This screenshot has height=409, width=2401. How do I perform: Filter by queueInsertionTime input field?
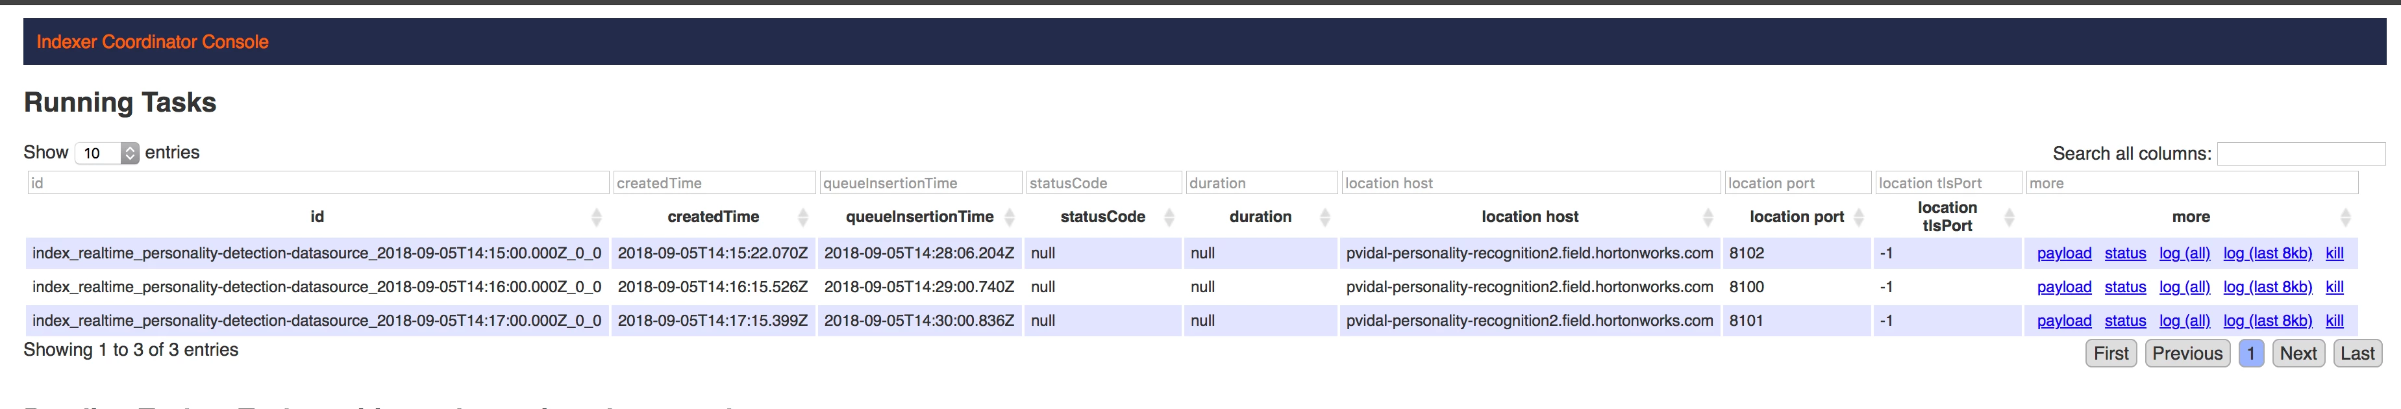(x=920, y=182)
